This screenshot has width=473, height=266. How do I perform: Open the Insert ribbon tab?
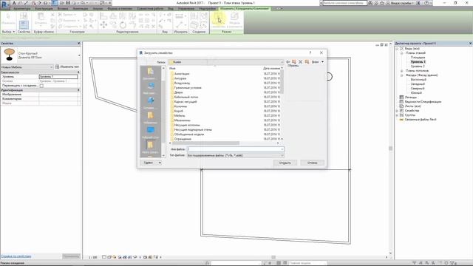pos(63,9)
